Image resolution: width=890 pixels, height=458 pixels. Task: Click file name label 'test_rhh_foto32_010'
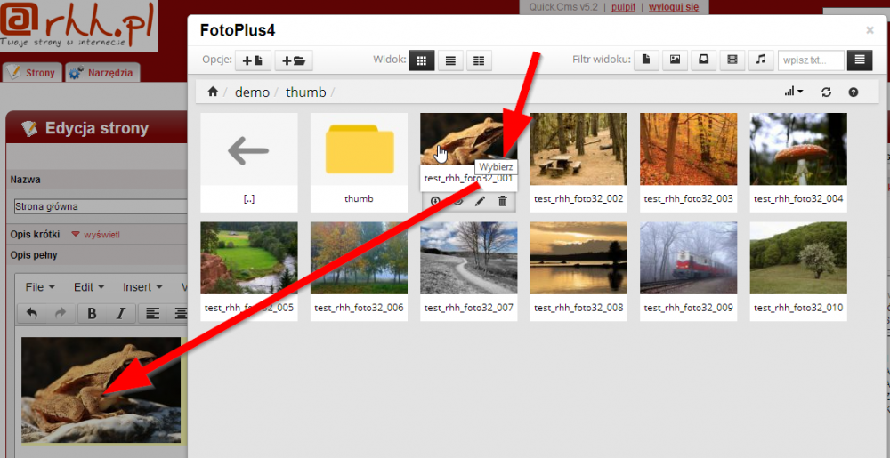798,308
